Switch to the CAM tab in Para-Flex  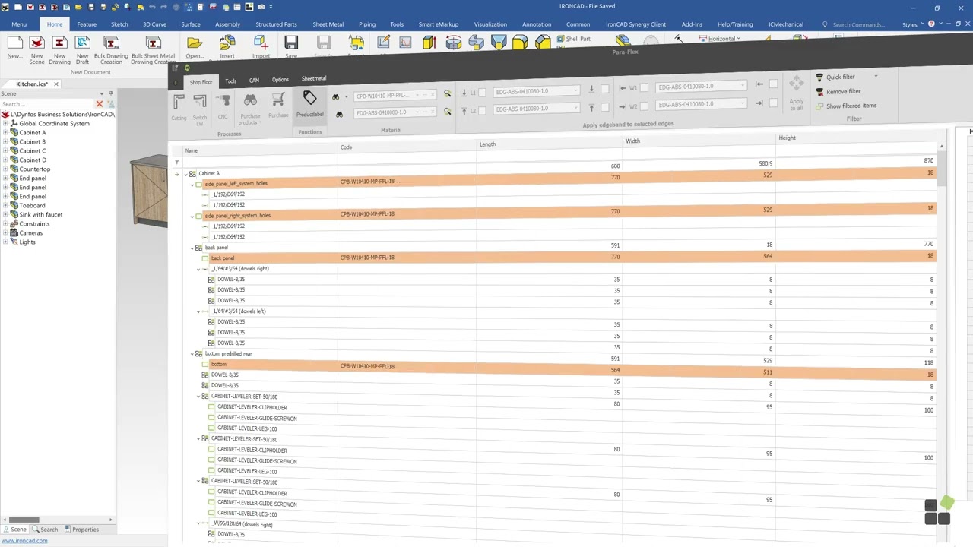[254, 81]
